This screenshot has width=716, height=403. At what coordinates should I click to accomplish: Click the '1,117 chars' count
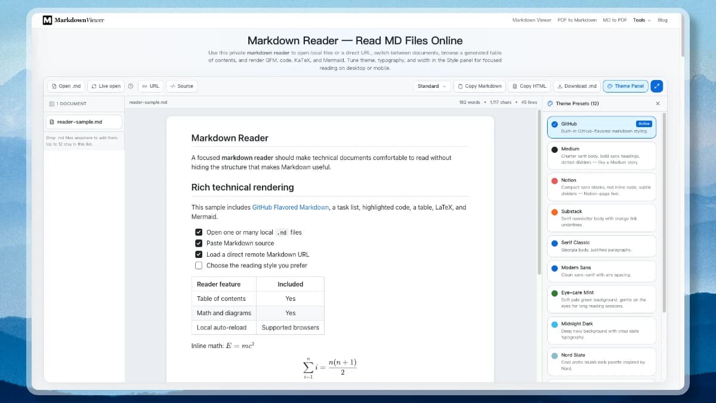coord(501,103)
